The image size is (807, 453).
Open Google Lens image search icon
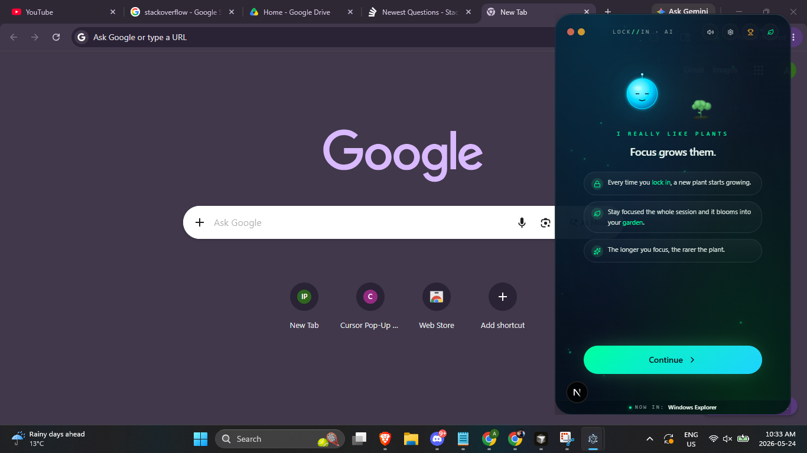545,222
